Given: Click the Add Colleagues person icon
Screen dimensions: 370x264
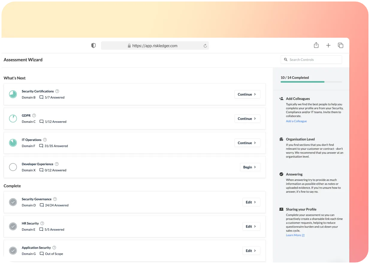Looking at the screenshot, I should (281, 98).
